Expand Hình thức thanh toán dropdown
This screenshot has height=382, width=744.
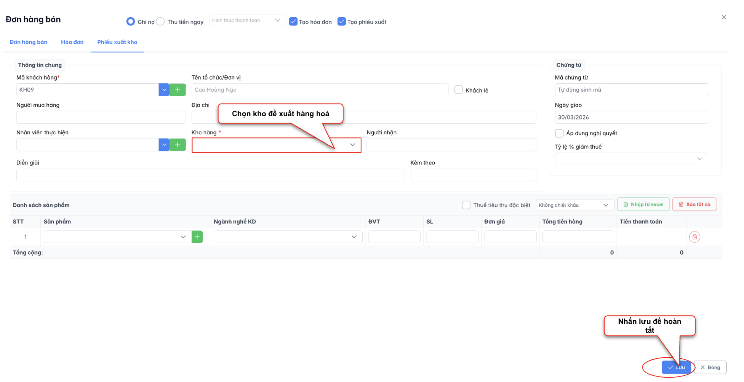click(247, 20)
